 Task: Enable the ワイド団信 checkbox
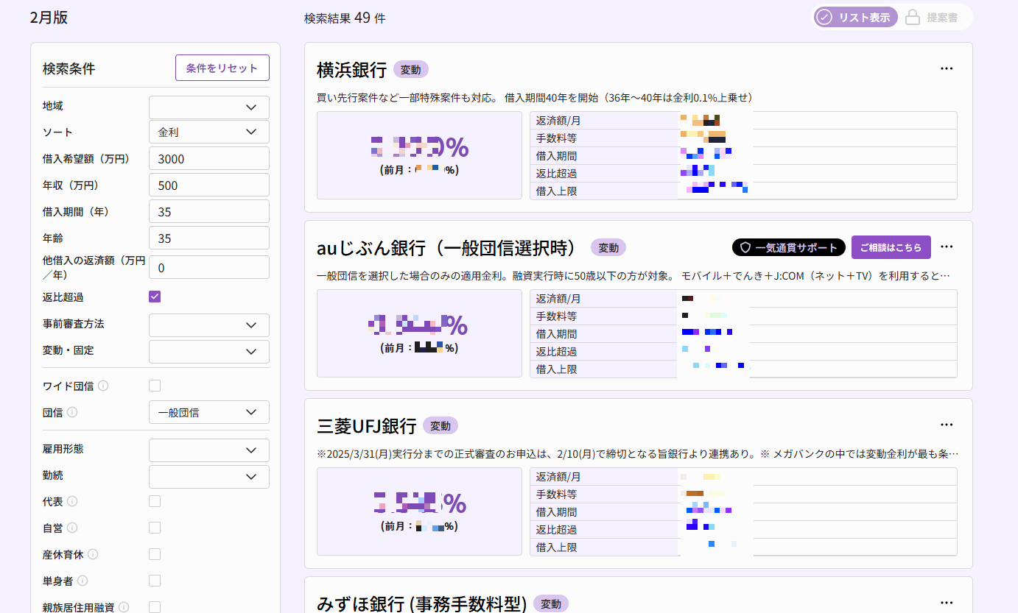pos(155,386)
